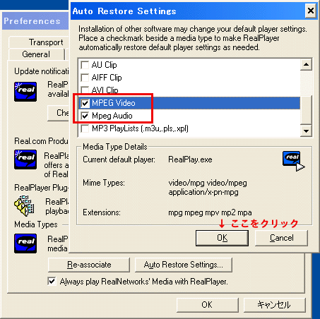
Task: Click the RealPlayer Plug-in speaker icon
Action: tap(25, 206)
